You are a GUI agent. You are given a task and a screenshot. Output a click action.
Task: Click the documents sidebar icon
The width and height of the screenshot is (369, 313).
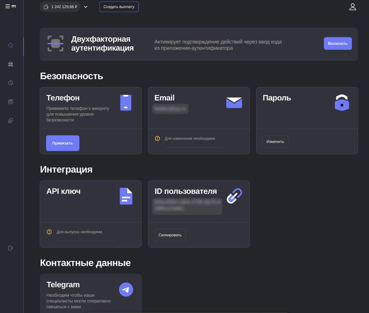coord(11,102)
